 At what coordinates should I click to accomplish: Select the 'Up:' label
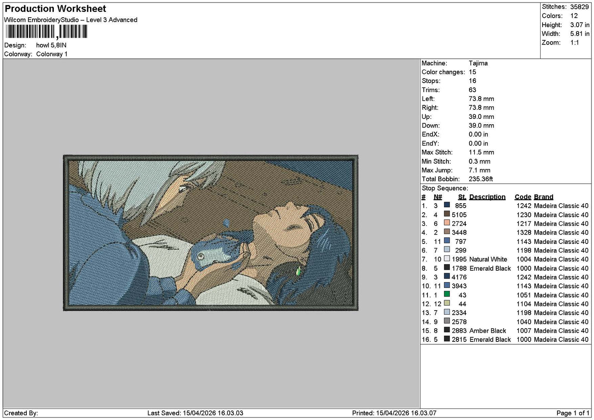[426, 117]
